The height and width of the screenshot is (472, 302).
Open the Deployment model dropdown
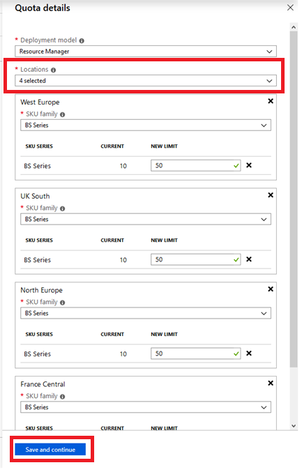point(146,52)
